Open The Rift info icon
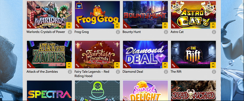This screenshot has height=101, width=244. click(x=214, y=72)
